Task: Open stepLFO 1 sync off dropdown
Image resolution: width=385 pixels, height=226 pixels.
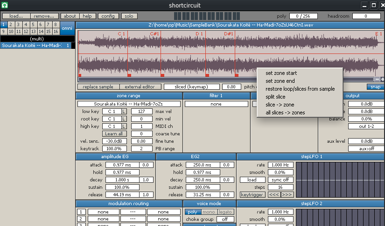Action: click(280, 180)
